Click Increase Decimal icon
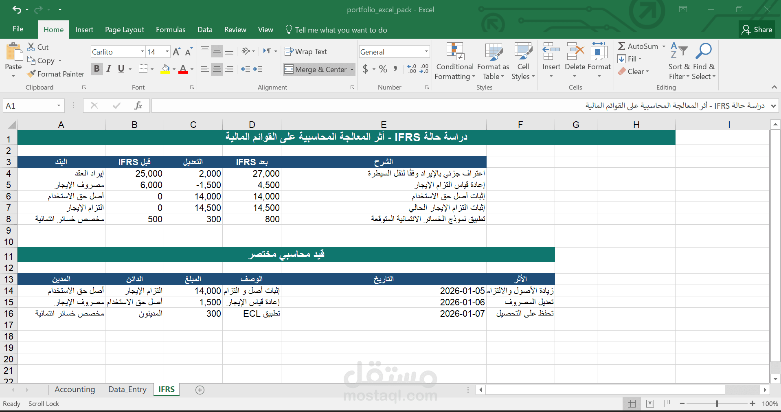The height and width of the screenshot is (412, 781). click(x=412, y=69)
